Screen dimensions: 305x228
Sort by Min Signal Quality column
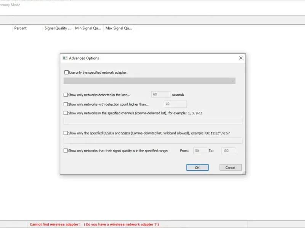click(x=88, y=28)
